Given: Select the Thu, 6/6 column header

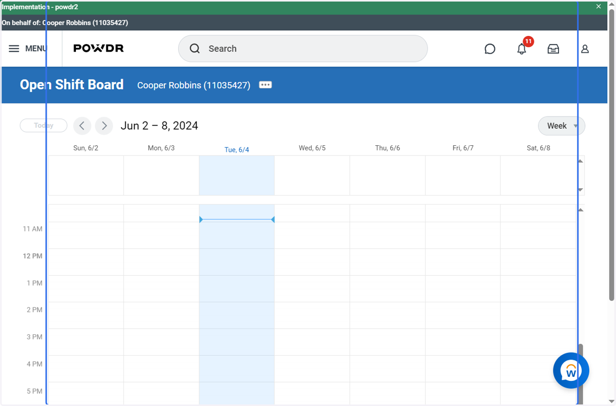Looking at the screenshot, I should click(x=388, y=148).
